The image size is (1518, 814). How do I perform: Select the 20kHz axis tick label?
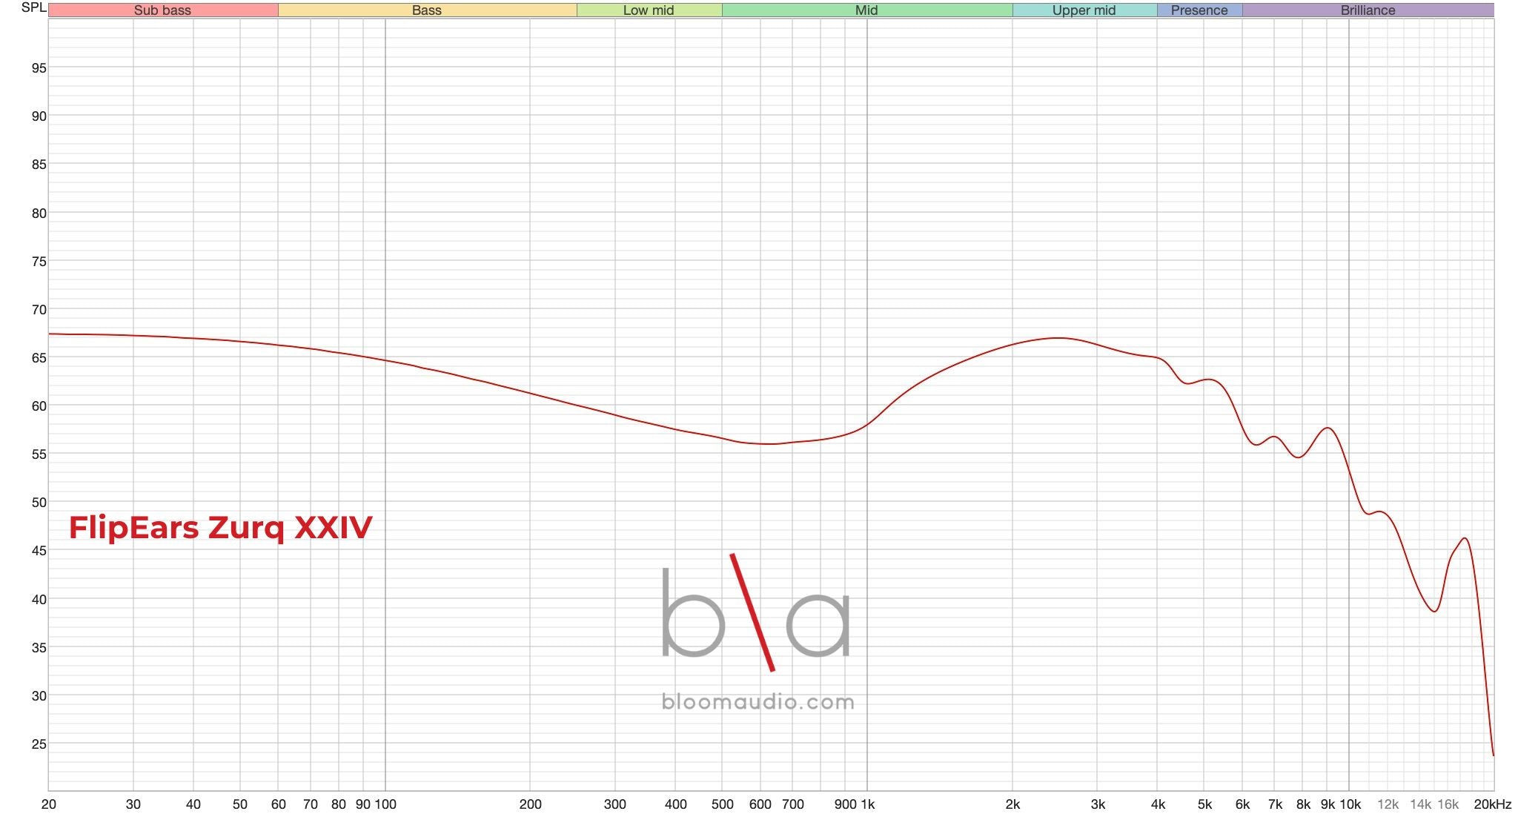(x=1491, y=804)
